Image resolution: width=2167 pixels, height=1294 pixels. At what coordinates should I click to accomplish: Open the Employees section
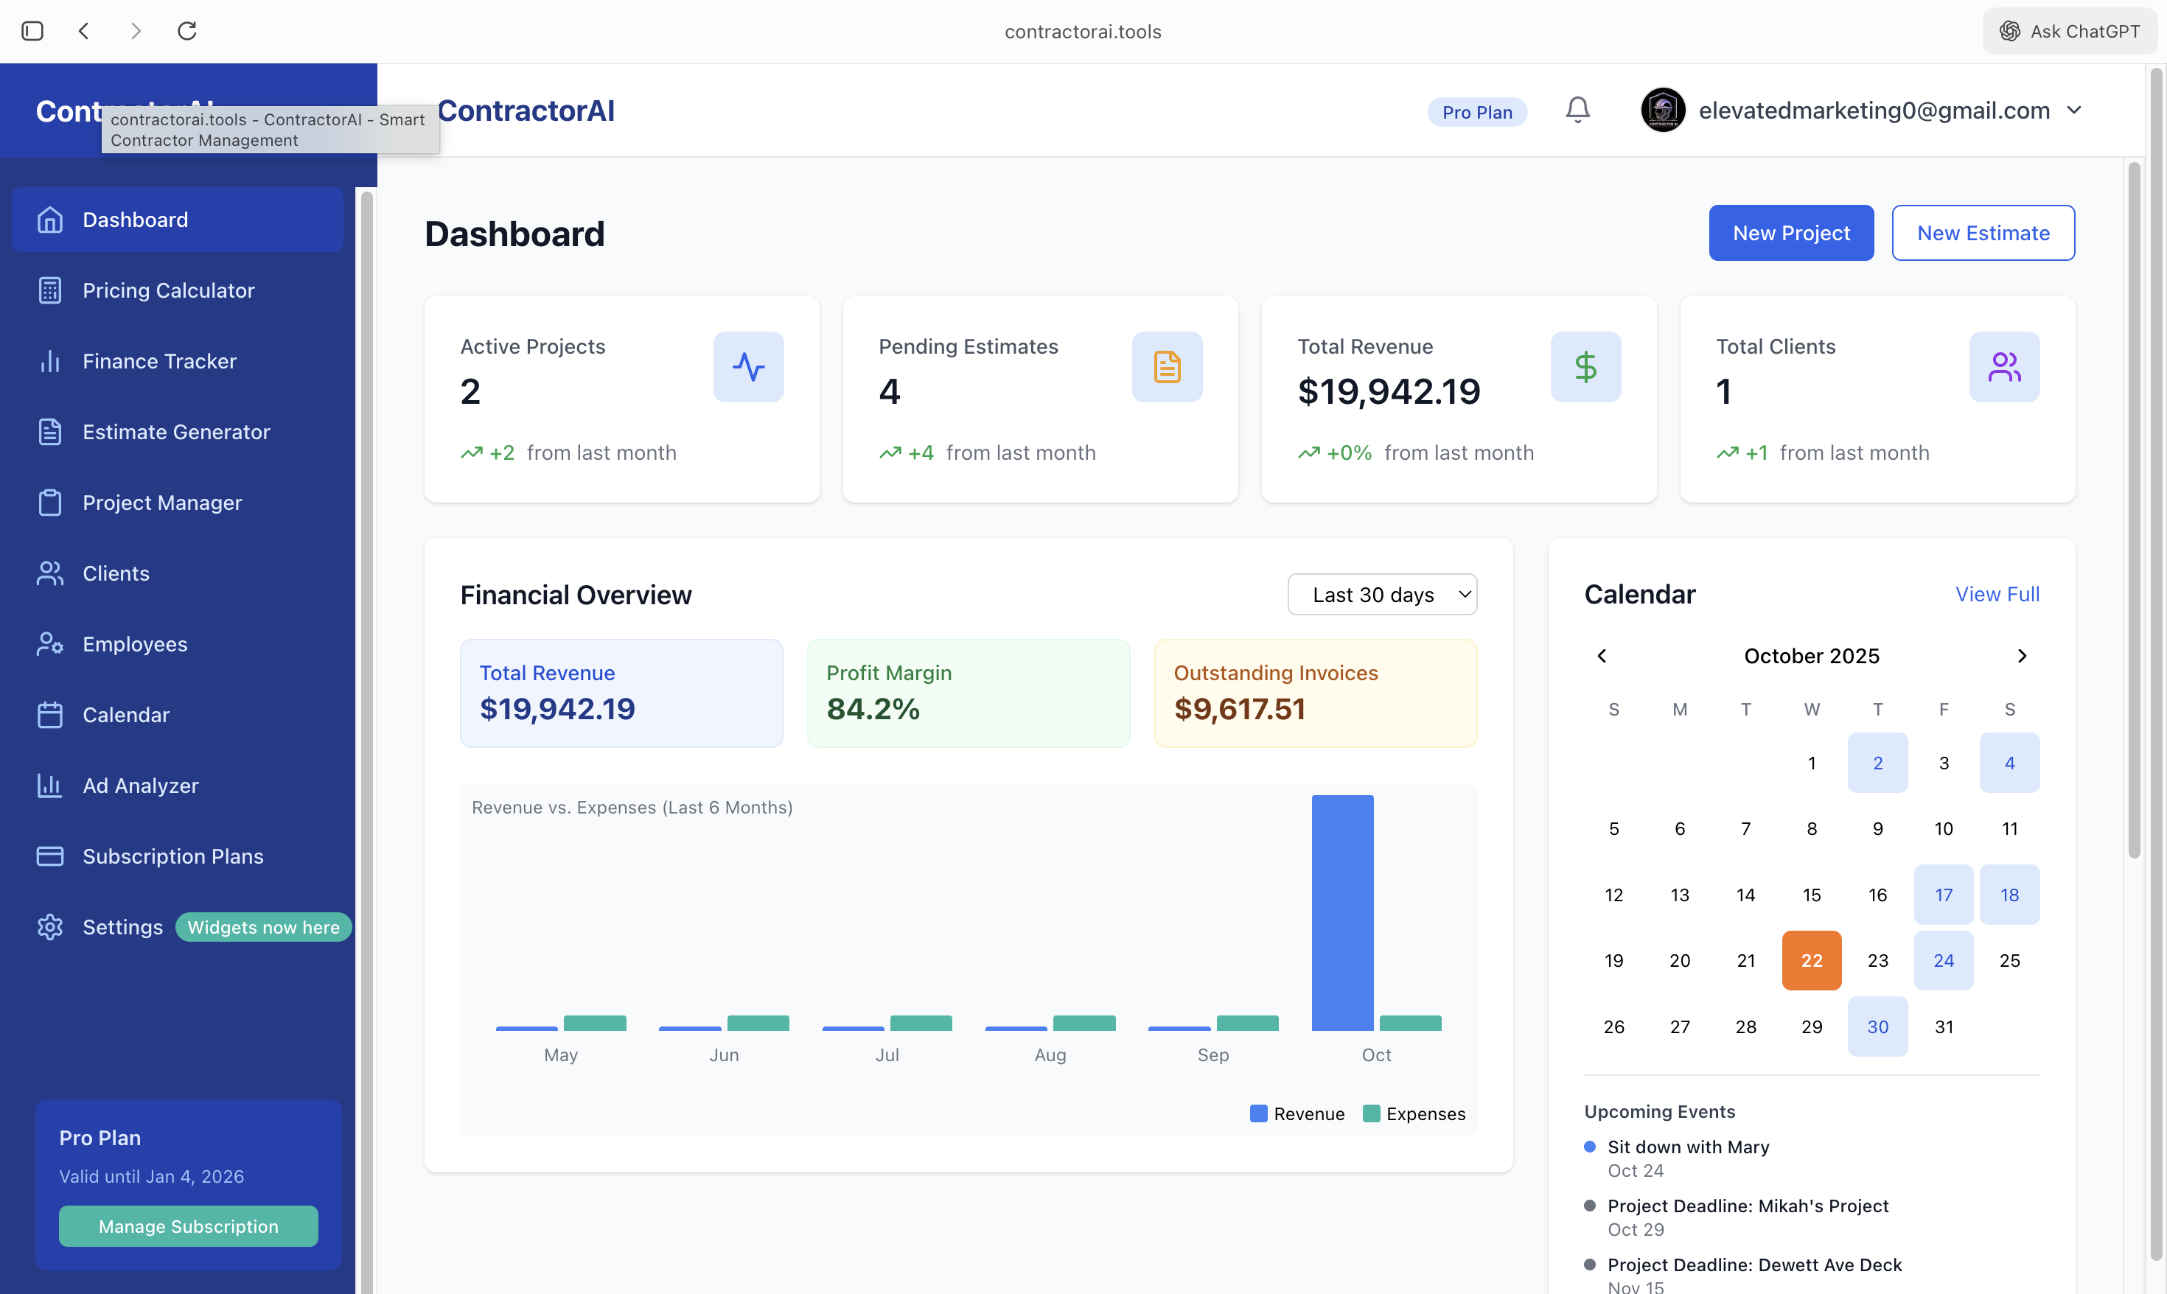(134, 643)
